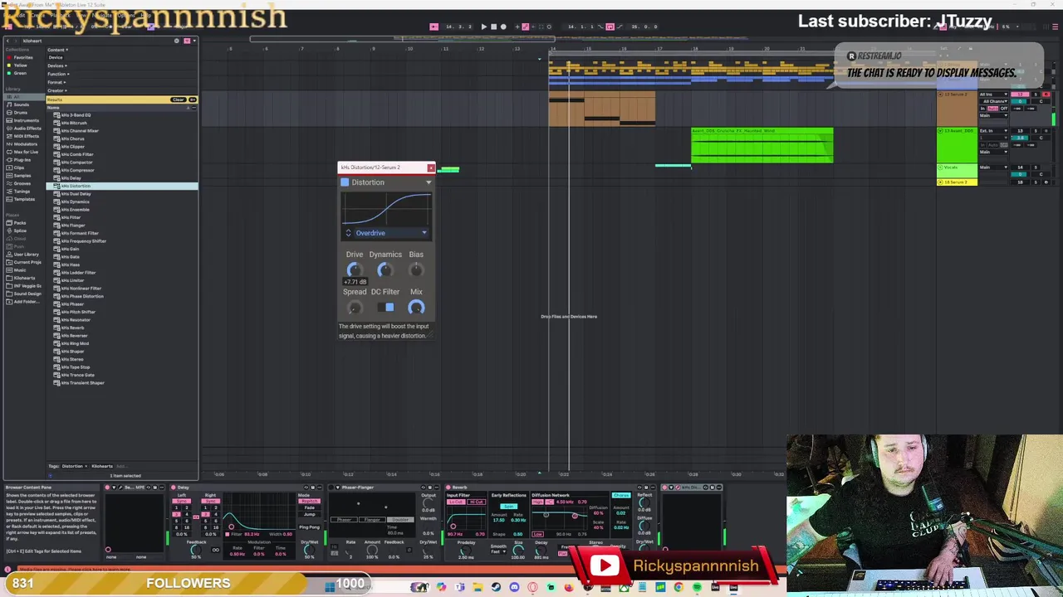Expand the Format filter in browser
1063x597 pixels.
pos(57,82)
